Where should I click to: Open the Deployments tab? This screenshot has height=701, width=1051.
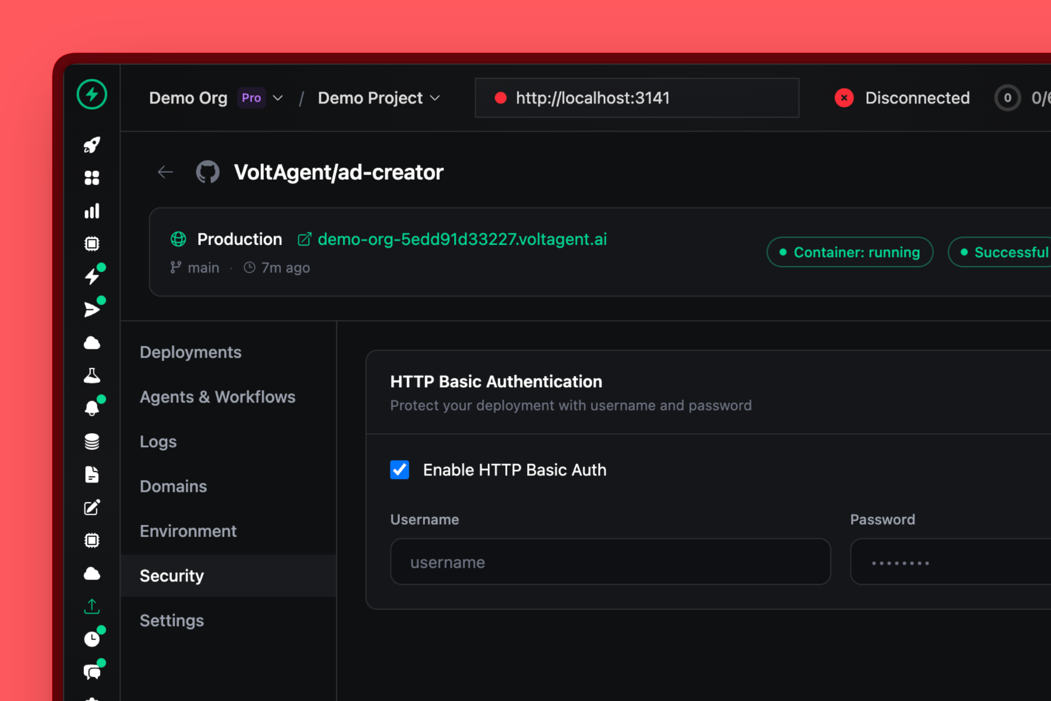pos(190,352)
